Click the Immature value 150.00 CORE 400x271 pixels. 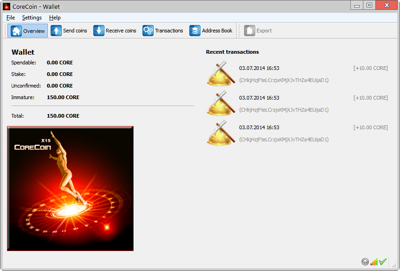63,97
